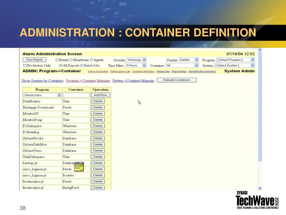Click the Operation column header
286x215 pixels.
click(x=100, y=90)
